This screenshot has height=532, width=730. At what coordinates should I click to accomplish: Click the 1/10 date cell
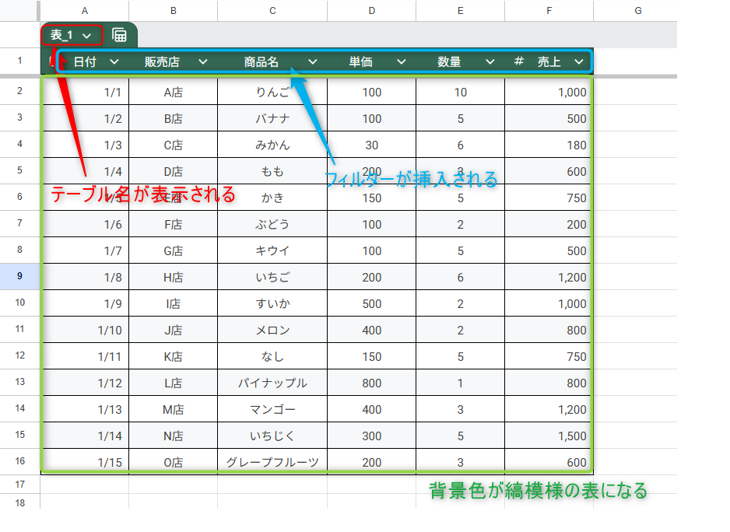pos(84,330)
